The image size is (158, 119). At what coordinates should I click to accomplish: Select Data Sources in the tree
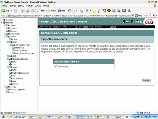[x=21, y=50]
